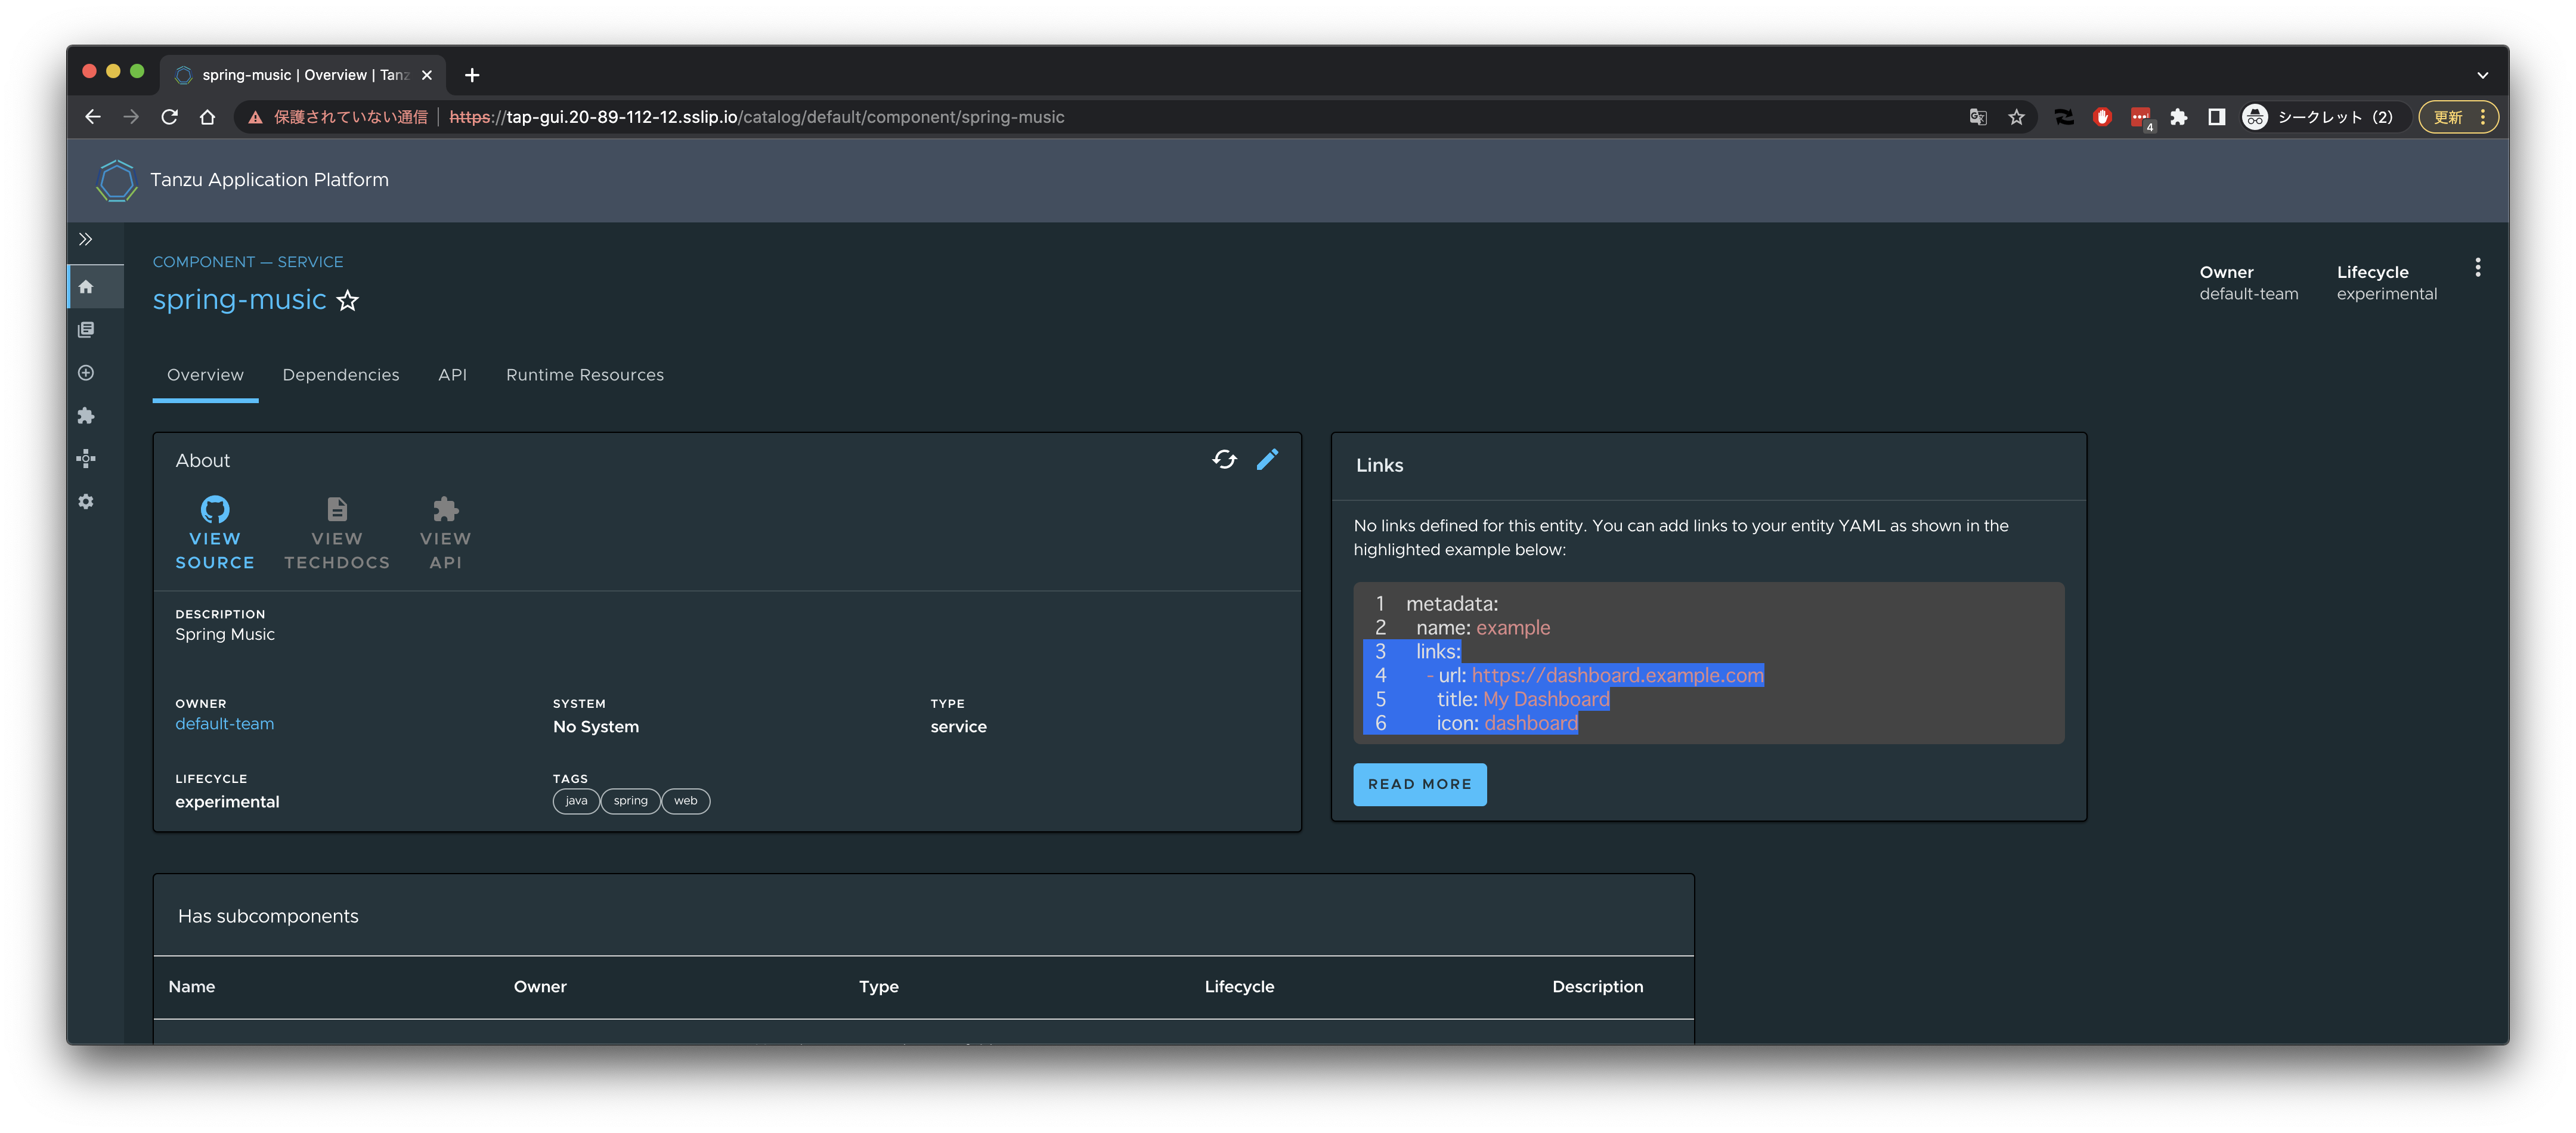Open the API tab

point(452,375)
